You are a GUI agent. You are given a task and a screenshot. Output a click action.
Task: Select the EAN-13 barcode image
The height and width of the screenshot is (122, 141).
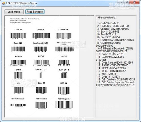18,63
